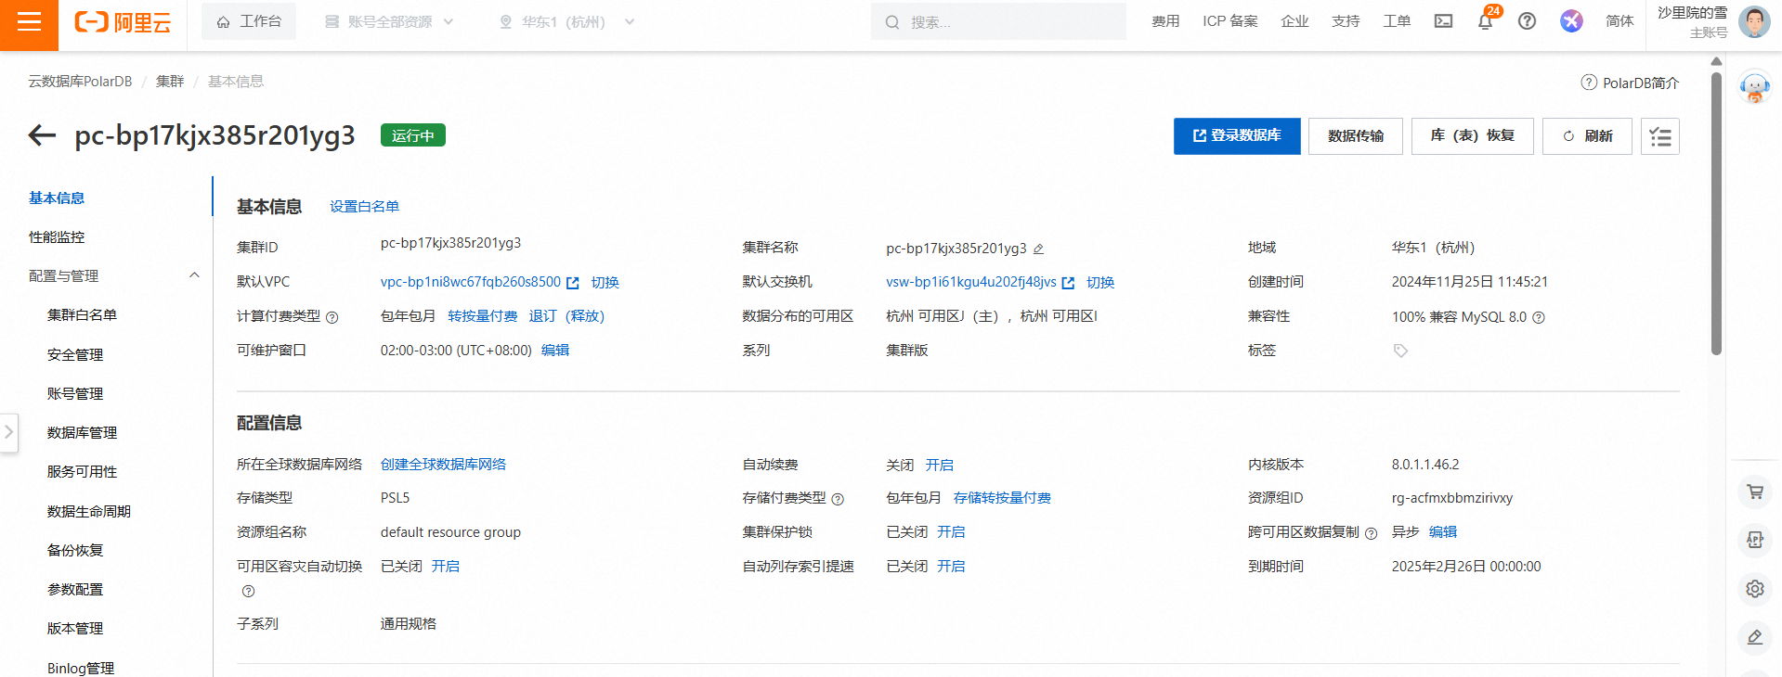
Task: Open 集群白名单 in the sidebar
Action: click(82, 314)
